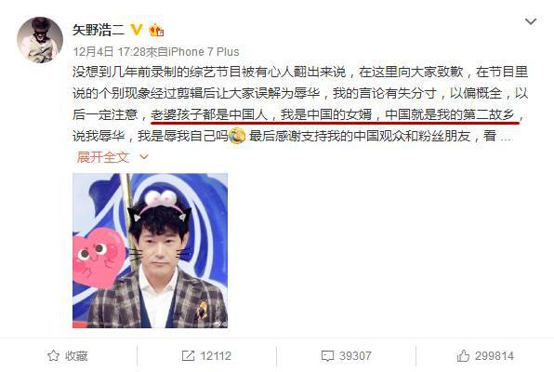Click the likes count 299814

point(495,356)
